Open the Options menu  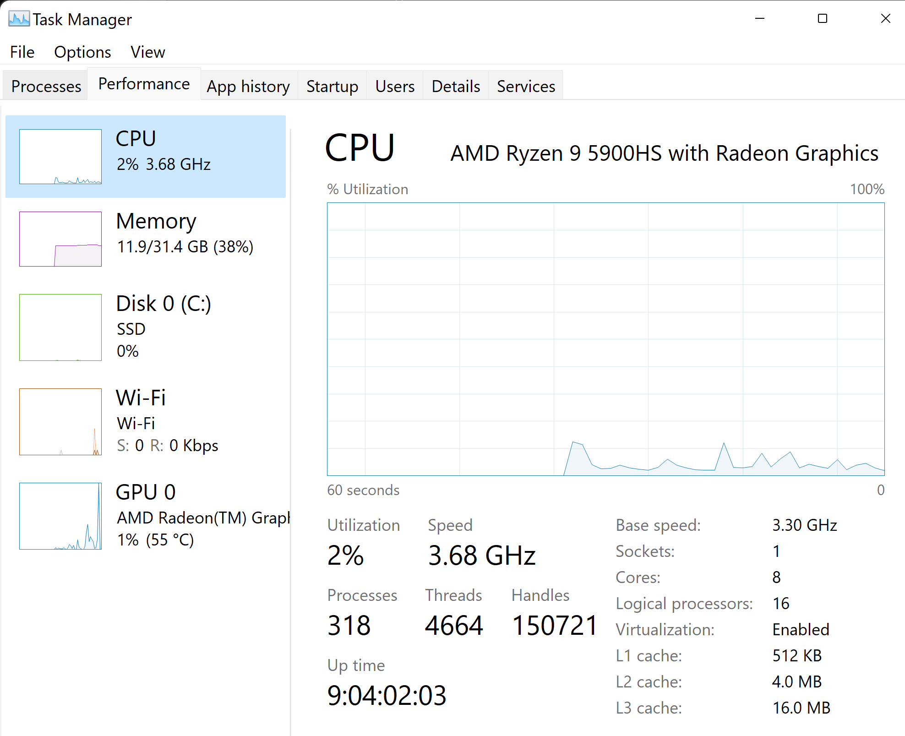pos(82,52)
